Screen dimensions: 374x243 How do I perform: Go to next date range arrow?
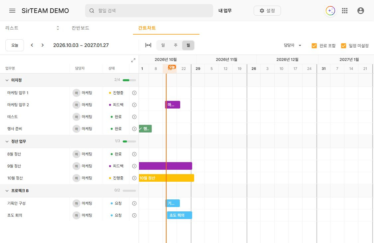43,45
